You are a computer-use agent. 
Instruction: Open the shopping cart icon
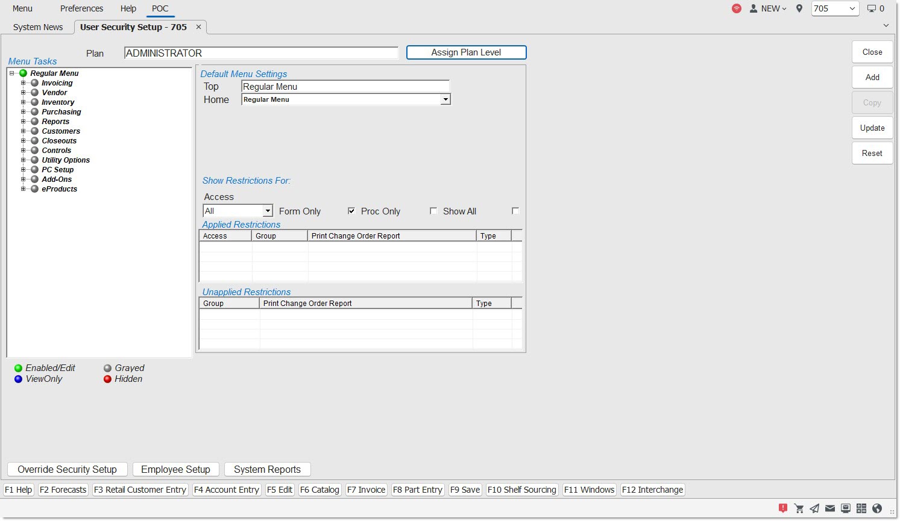[x=799, y=508]
